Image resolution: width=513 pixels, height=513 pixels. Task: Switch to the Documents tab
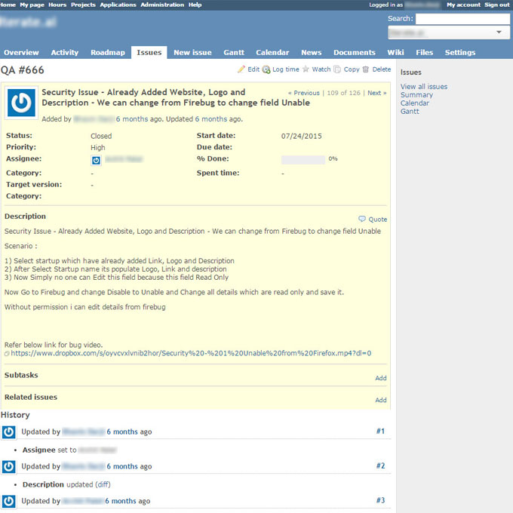(x=355, y=52)
